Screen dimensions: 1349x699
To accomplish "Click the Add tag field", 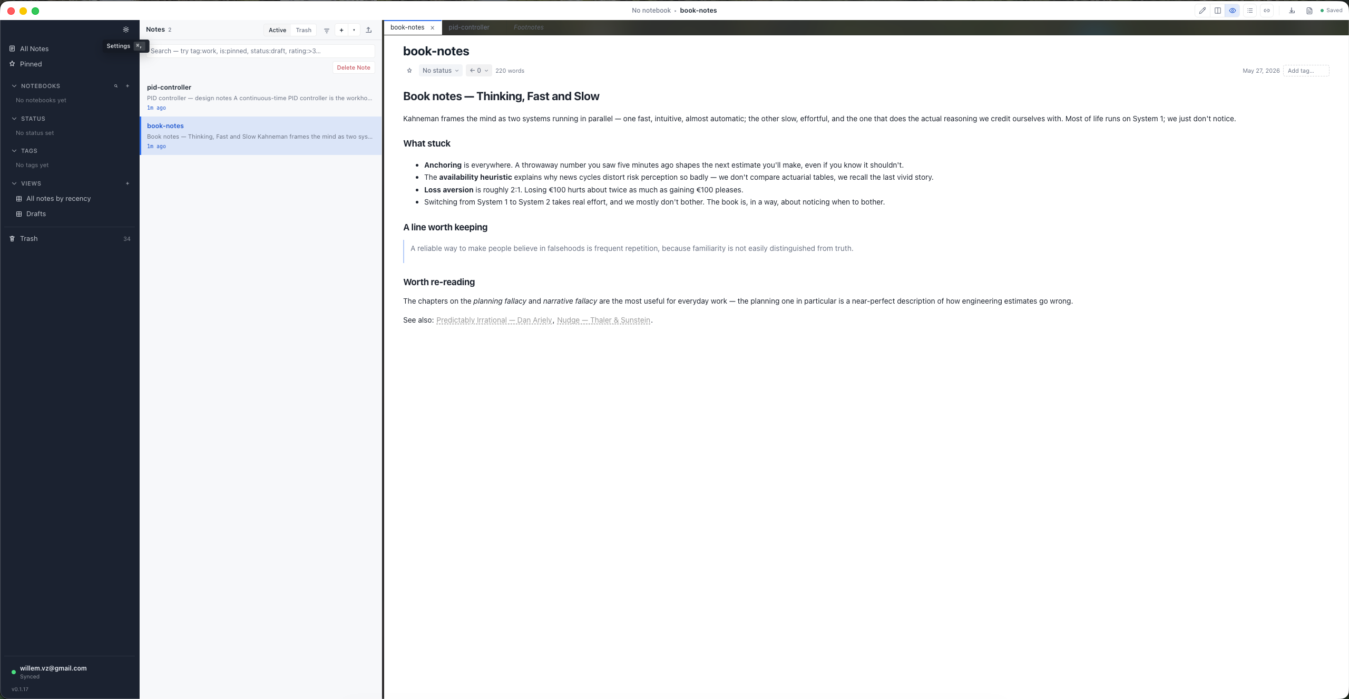I will 1306,71.
